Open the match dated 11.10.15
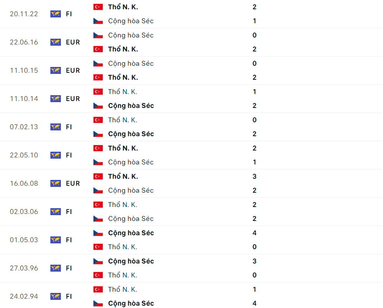 click(24, 70)
